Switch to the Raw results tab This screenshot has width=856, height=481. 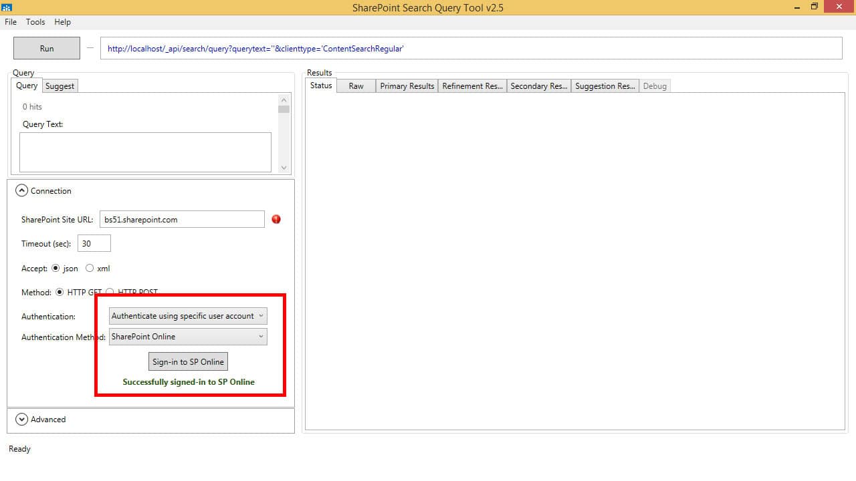[356, 86]
